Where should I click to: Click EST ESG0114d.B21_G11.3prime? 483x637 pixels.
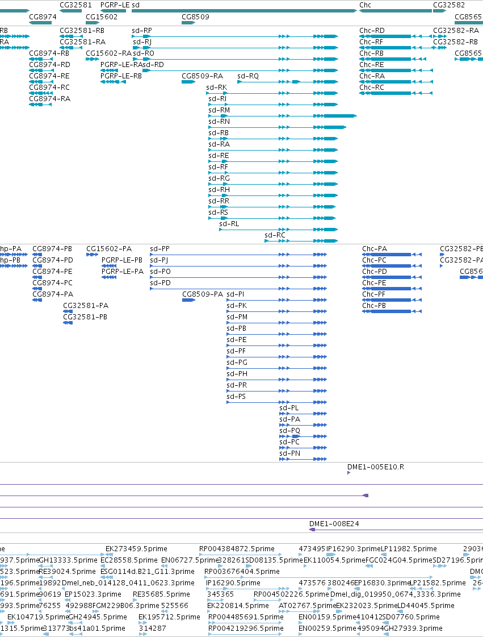[x=148, y=572]
